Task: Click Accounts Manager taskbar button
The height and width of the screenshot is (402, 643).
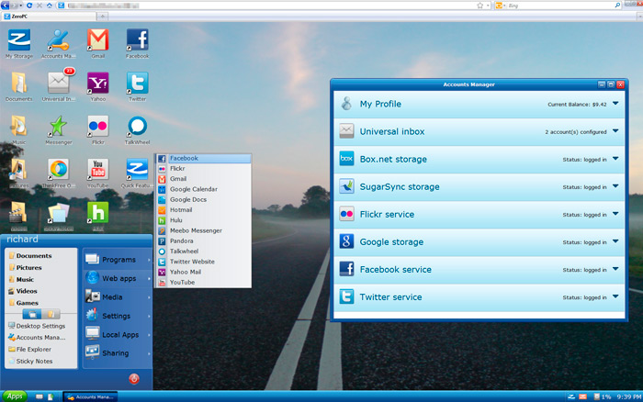Action: (x=91, y=396)
